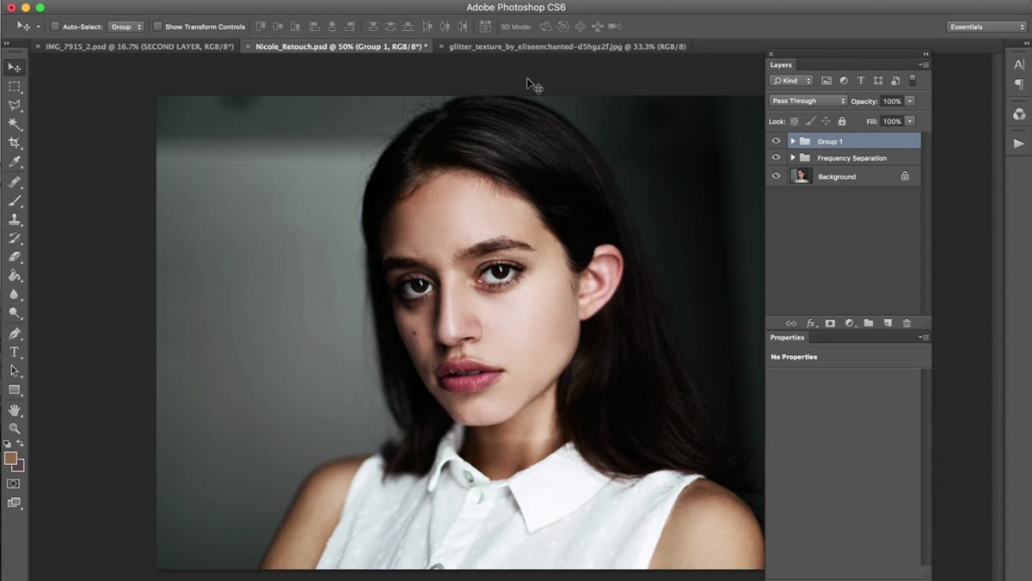Open the Opacity slider dropdown arrow
This screenshot has width=1032, height=581.
tap(910, 101)
